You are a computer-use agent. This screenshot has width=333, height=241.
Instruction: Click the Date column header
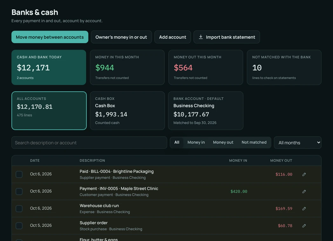click(x=35, y=160)
